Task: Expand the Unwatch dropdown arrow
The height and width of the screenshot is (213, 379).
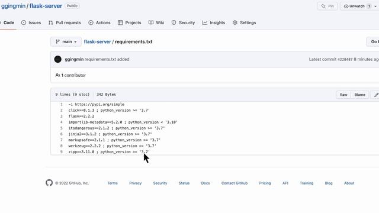Action: point(375,7)
